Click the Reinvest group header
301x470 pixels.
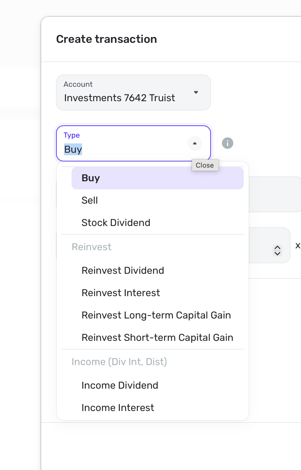click(x=91, y=247)
